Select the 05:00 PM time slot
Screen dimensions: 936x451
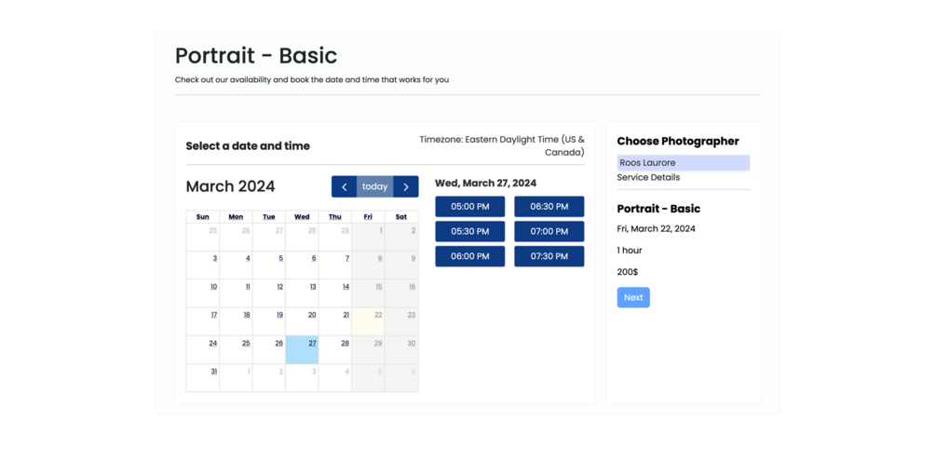pyautogui.click(x=469, y=207)
